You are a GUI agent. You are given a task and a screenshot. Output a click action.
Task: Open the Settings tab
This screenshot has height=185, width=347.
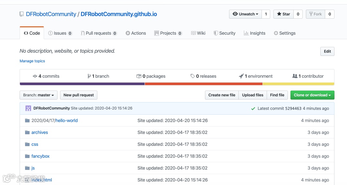285,33
